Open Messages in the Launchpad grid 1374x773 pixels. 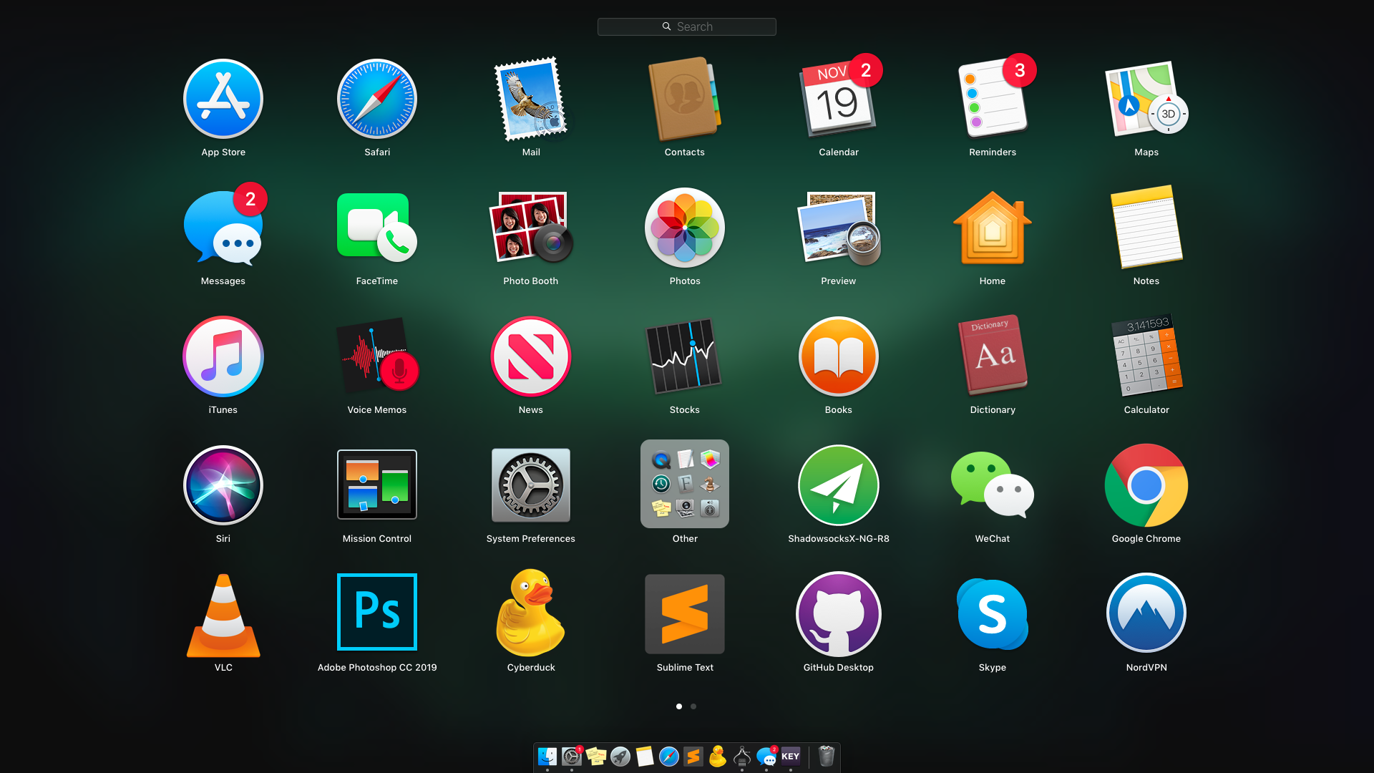(x=223, y=228)
